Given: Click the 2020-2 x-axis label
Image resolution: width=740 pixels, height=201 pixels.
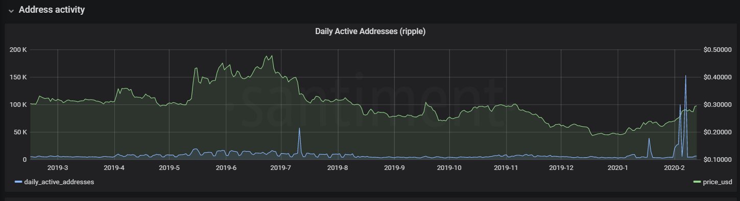Looking at the screenshot, I should tap(675, 167).
